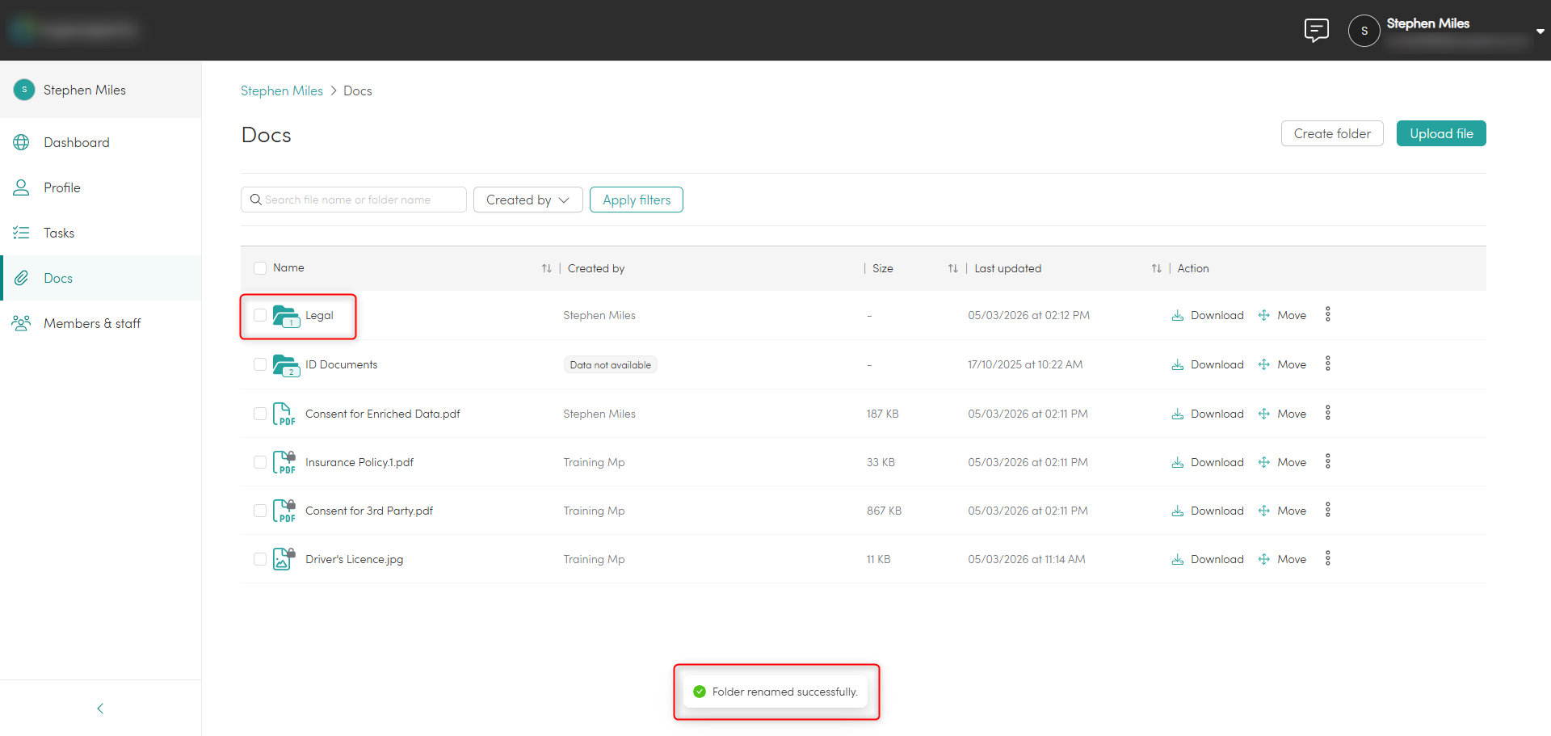Check the Insurance Policy1.pdf checkbox
1551x736 pixels.
coord(260,462)
